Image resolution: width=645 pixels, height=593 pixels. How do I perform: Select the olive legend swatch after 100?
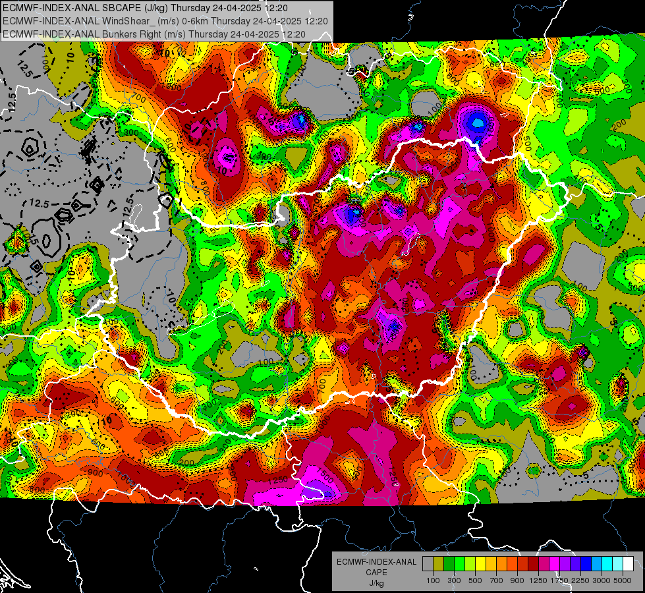(x=439, y=564)
